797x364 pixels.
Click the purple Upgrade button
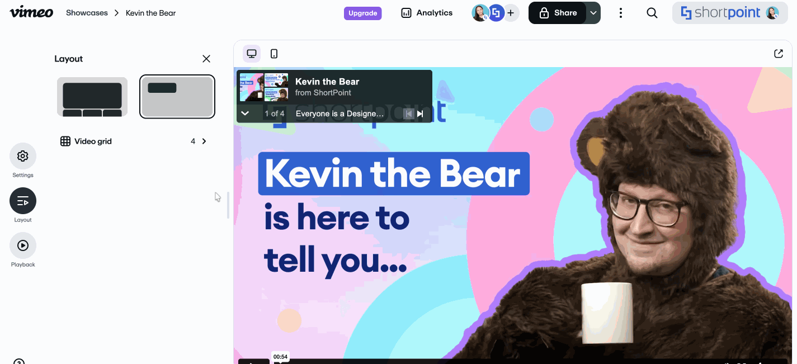tap(362, 13)
